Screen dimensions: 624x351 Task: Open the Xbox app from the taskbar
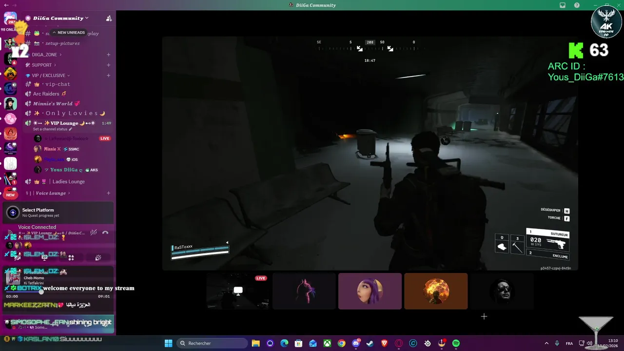click(x=327, y=343)
